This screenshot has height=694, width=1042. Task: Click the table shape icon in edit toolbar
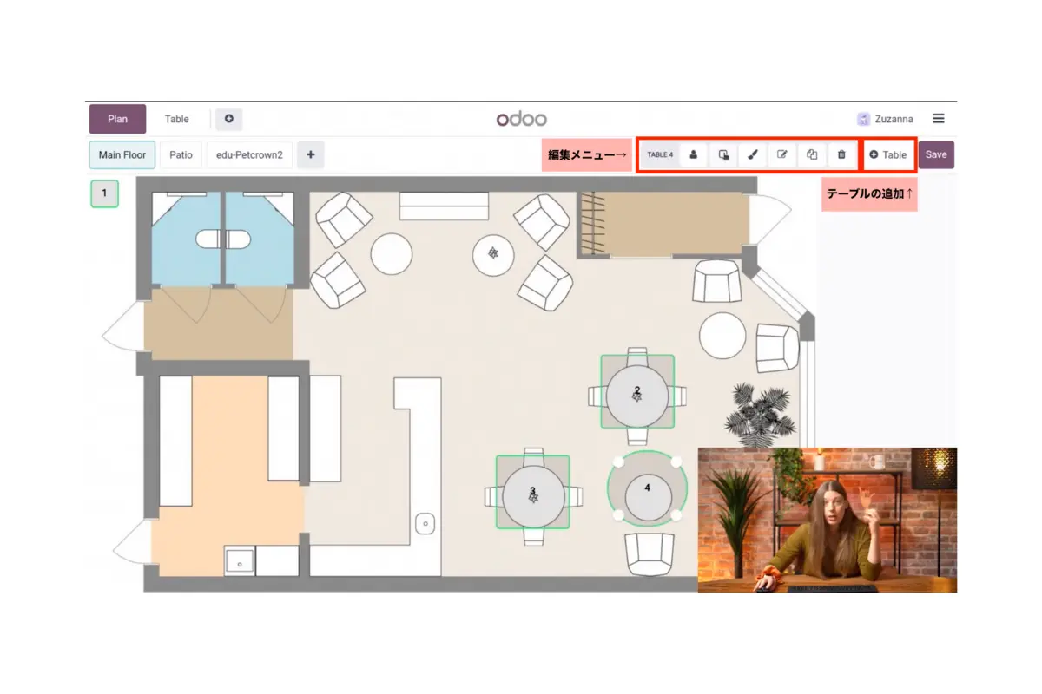(723, 154)
